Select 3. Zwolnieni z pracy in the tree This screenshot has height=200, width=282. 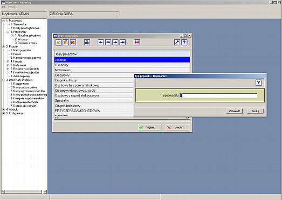(26, 43)
